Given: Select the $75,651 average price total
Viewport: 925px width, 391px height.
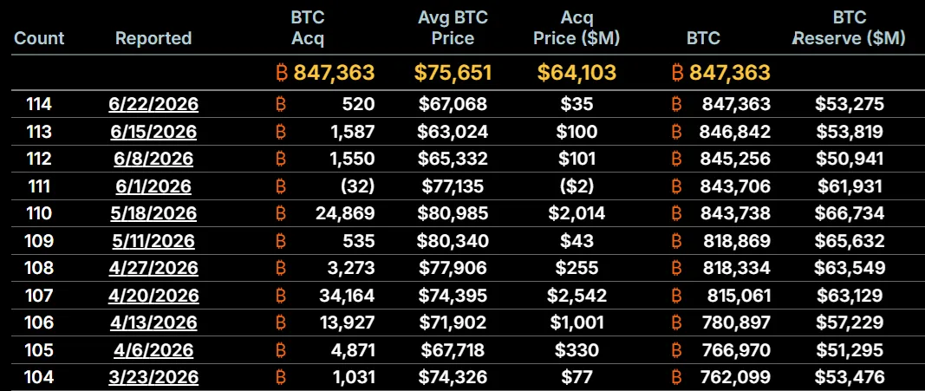Looking at the screenshot, I should pyautogui.click(x=453, y=73).
